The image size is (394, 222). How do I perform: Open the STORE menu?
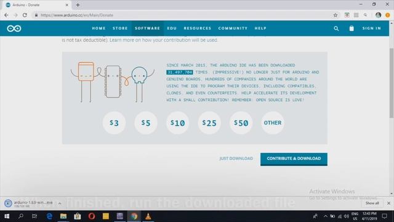[120, 28]
